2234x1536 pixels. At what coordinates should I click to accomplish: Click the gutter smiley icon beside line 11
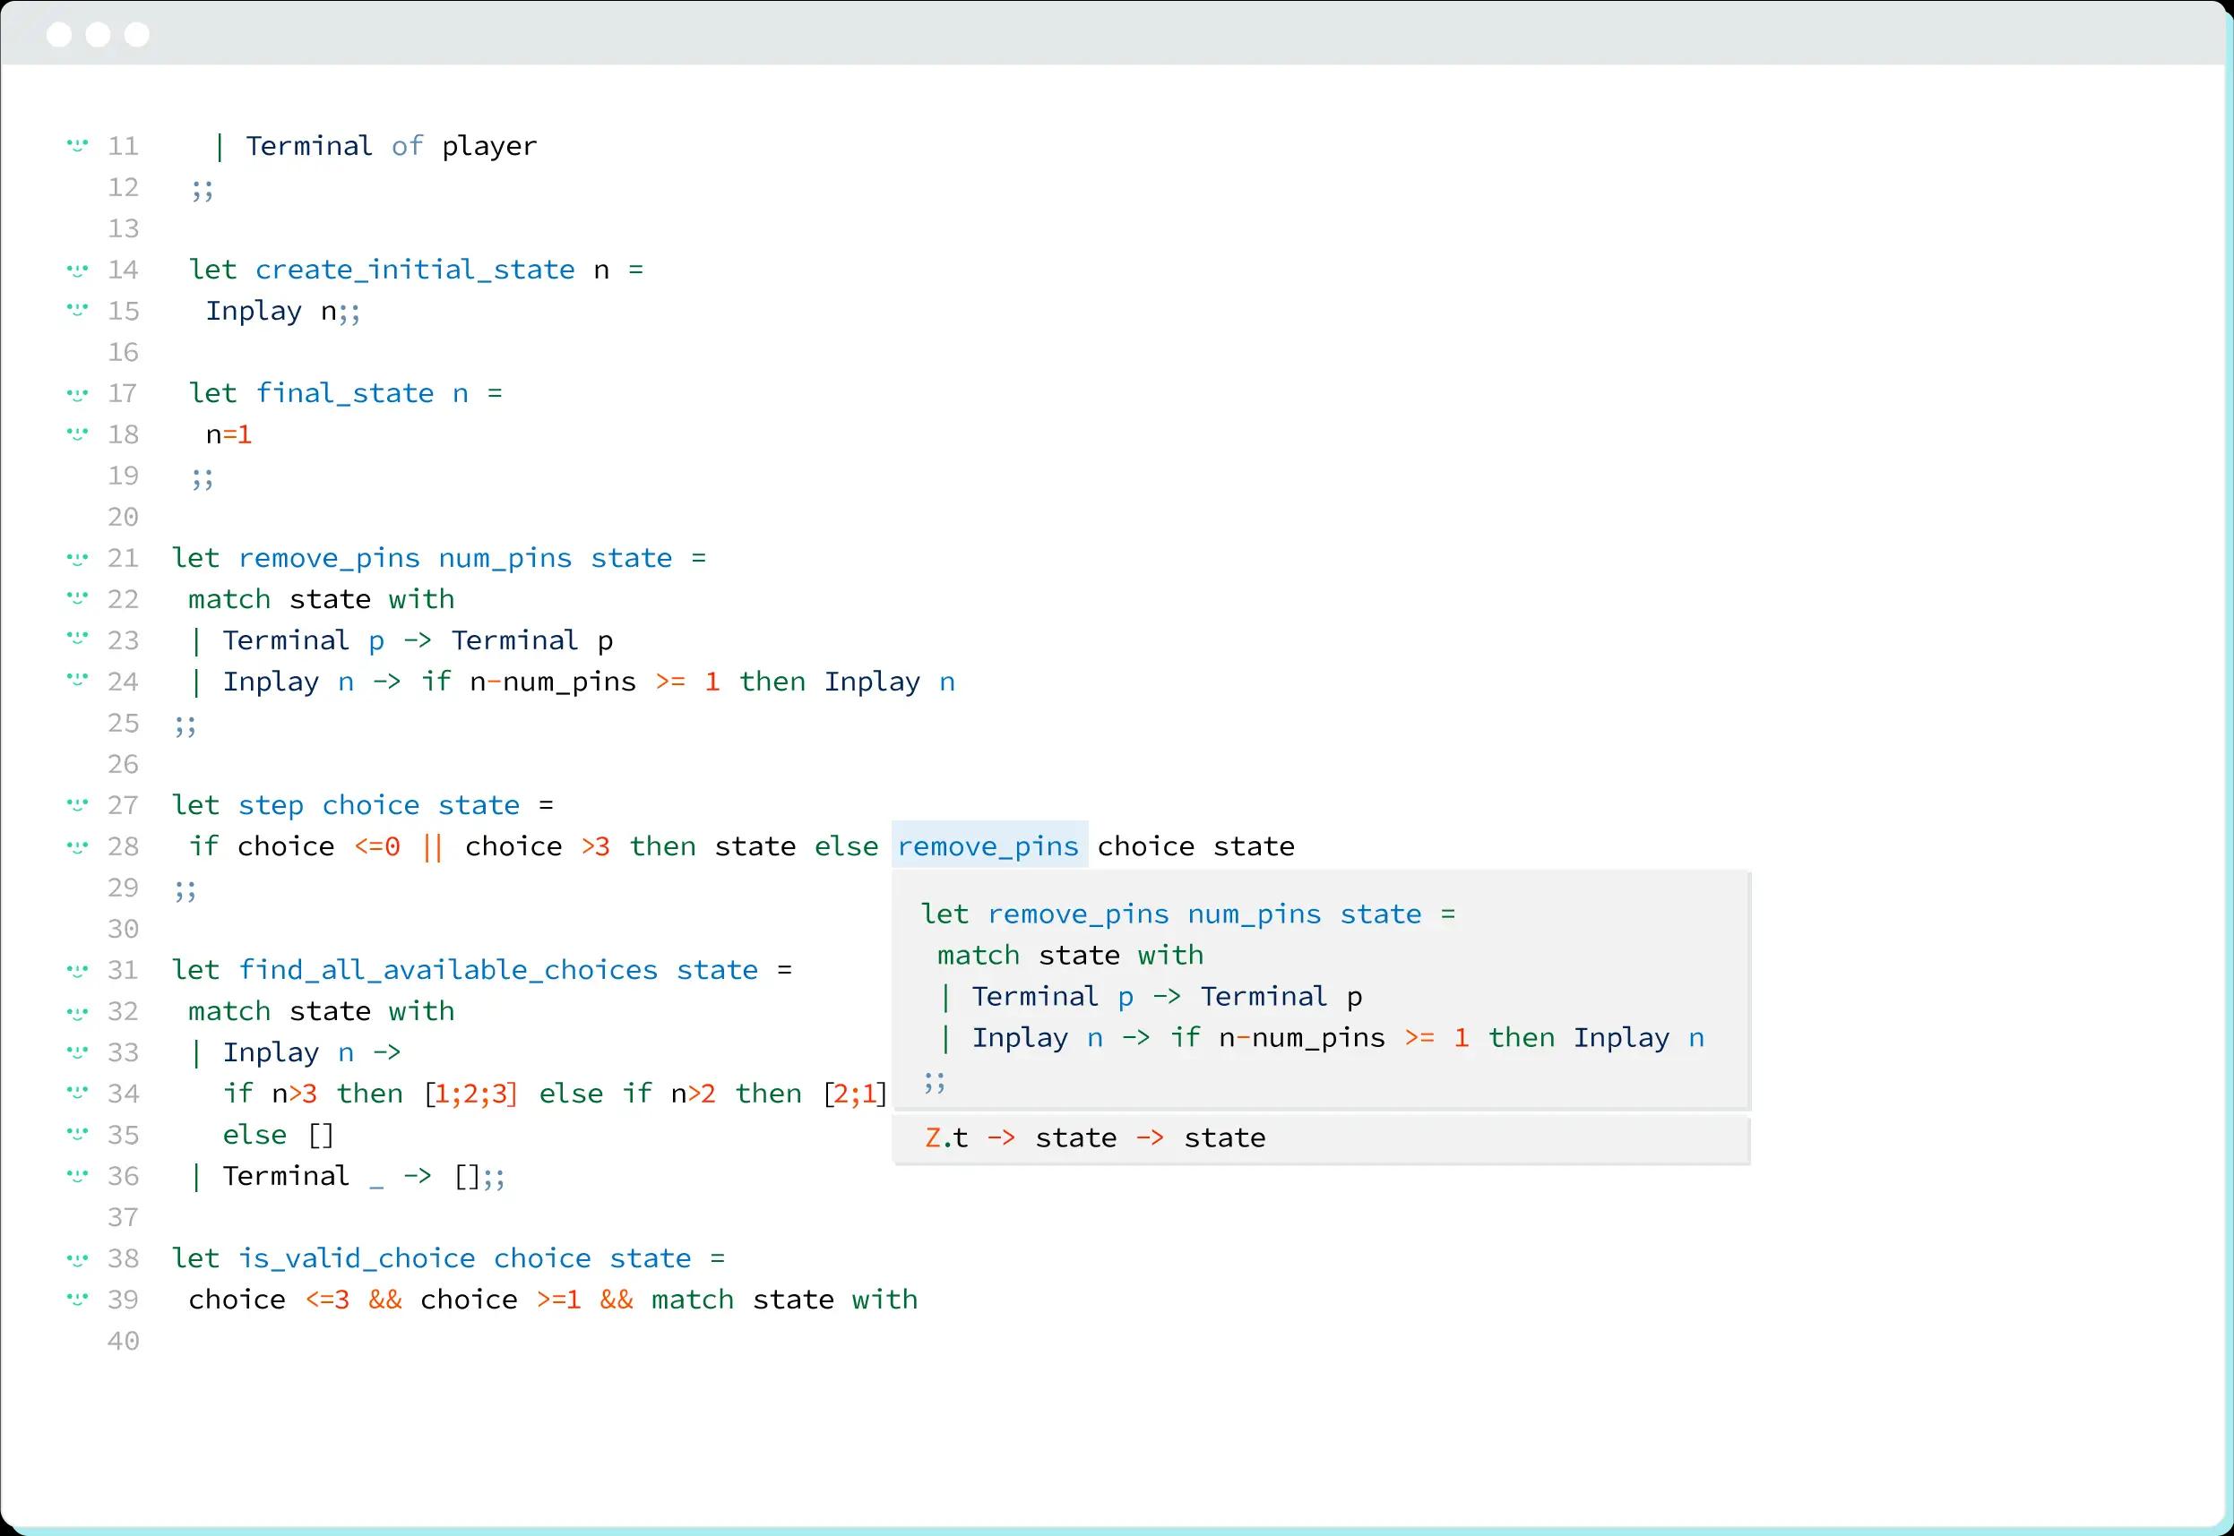click(77, 145)
